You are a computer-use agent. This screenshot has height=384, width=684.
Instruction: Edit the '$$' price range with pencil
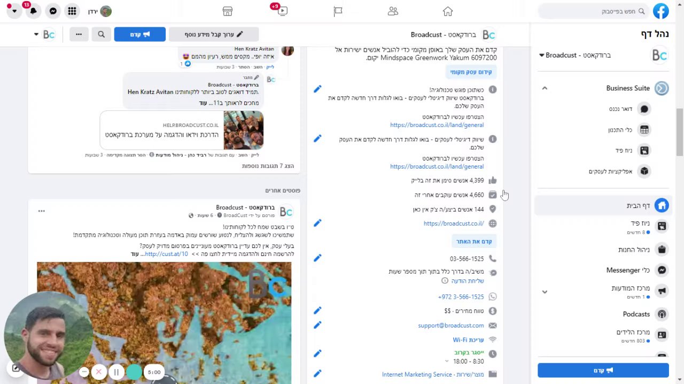[317, 310]
